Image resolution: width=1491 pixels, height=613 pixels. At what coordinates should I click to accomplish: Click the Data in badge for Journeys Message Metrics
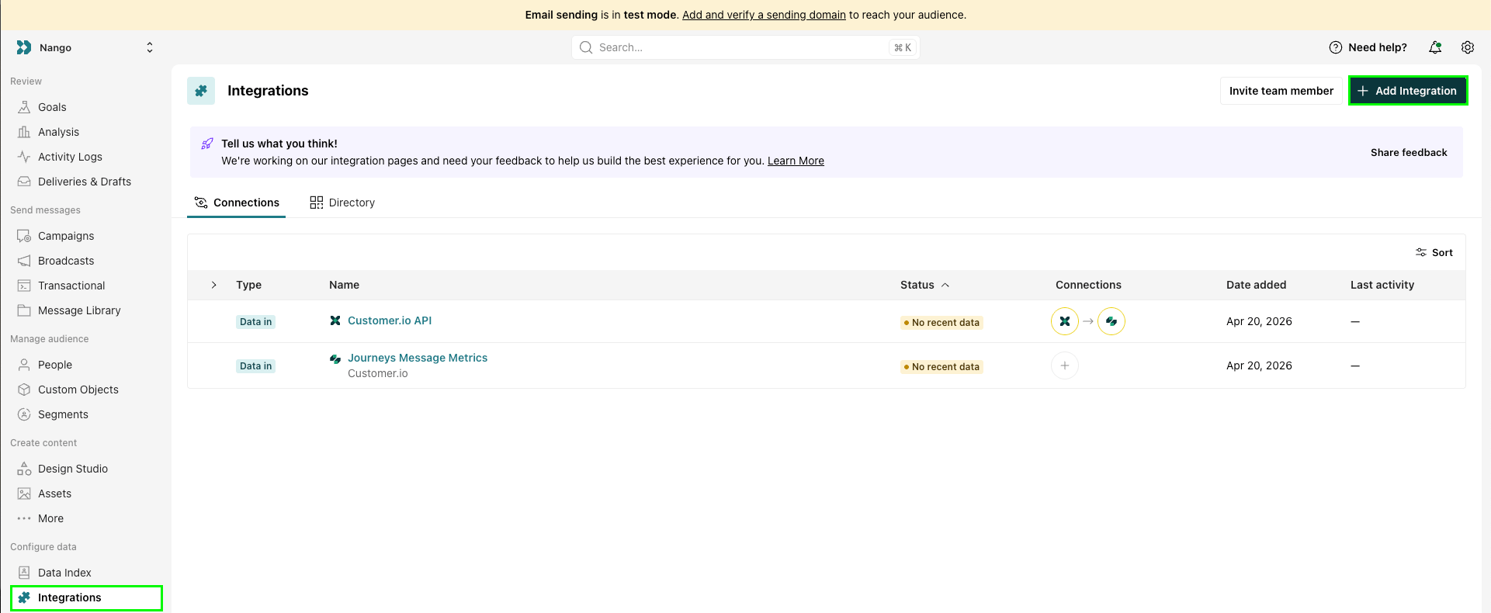coord(255,366)
